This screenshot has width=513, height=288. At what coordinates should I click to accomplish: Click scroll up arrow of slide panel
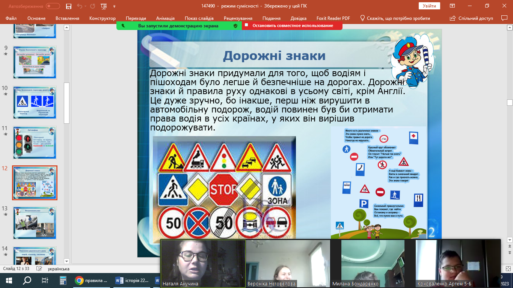[66, 28]
